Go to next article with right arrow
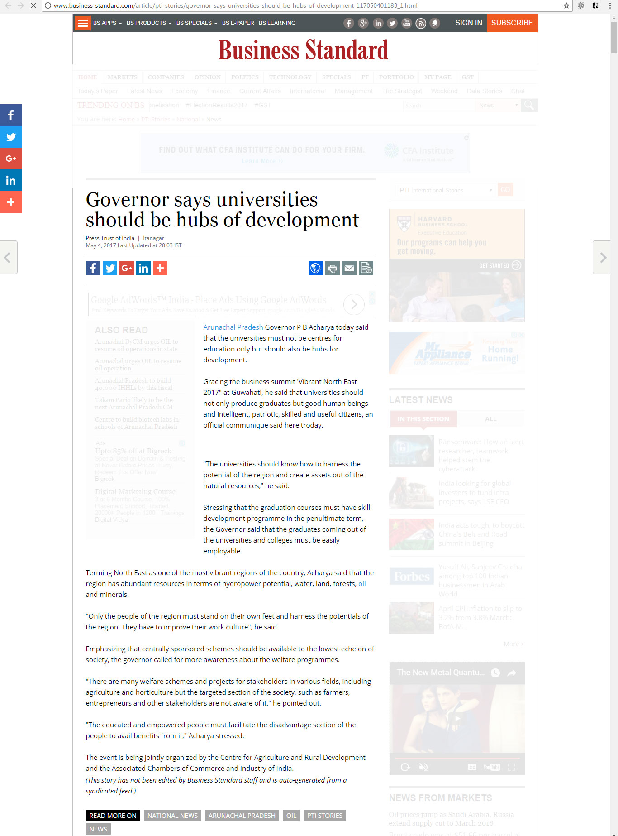 (x=603, y=257)
